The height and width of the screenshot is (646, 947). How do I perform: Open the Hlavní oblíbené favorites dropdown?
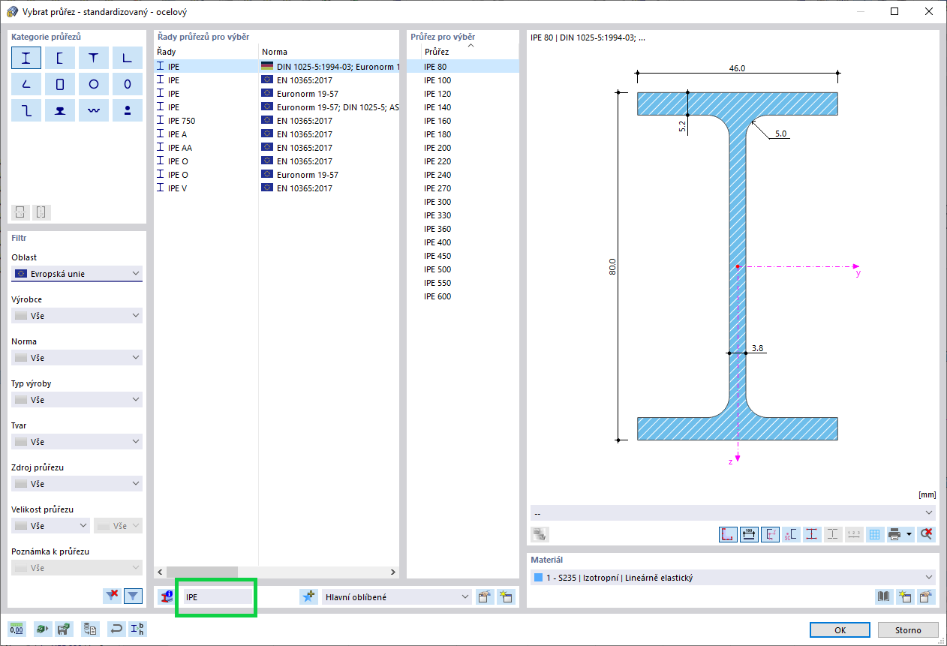click(x=397, y=597)
